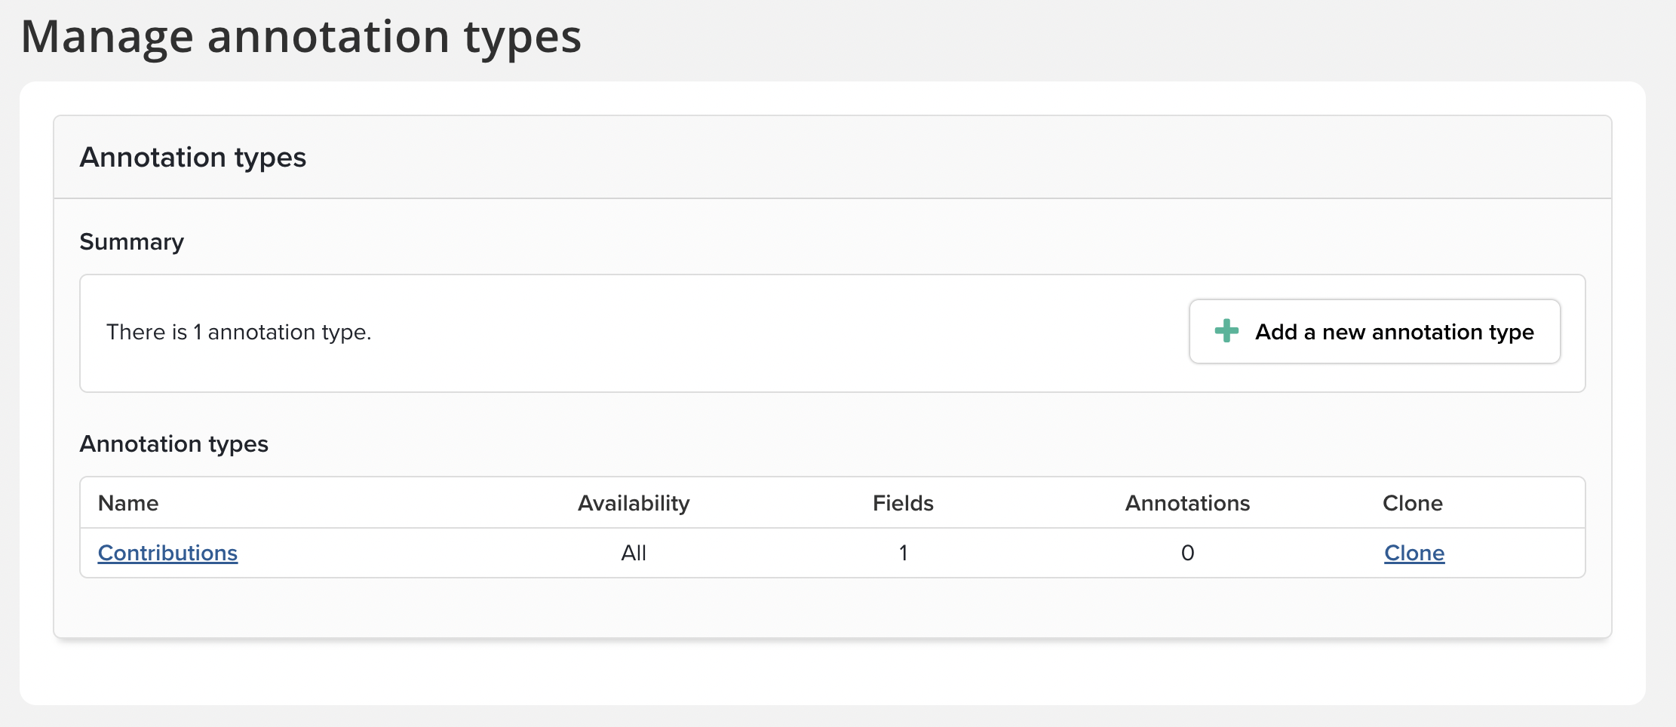Click the Fields count cell showing 1

[903, 553]
